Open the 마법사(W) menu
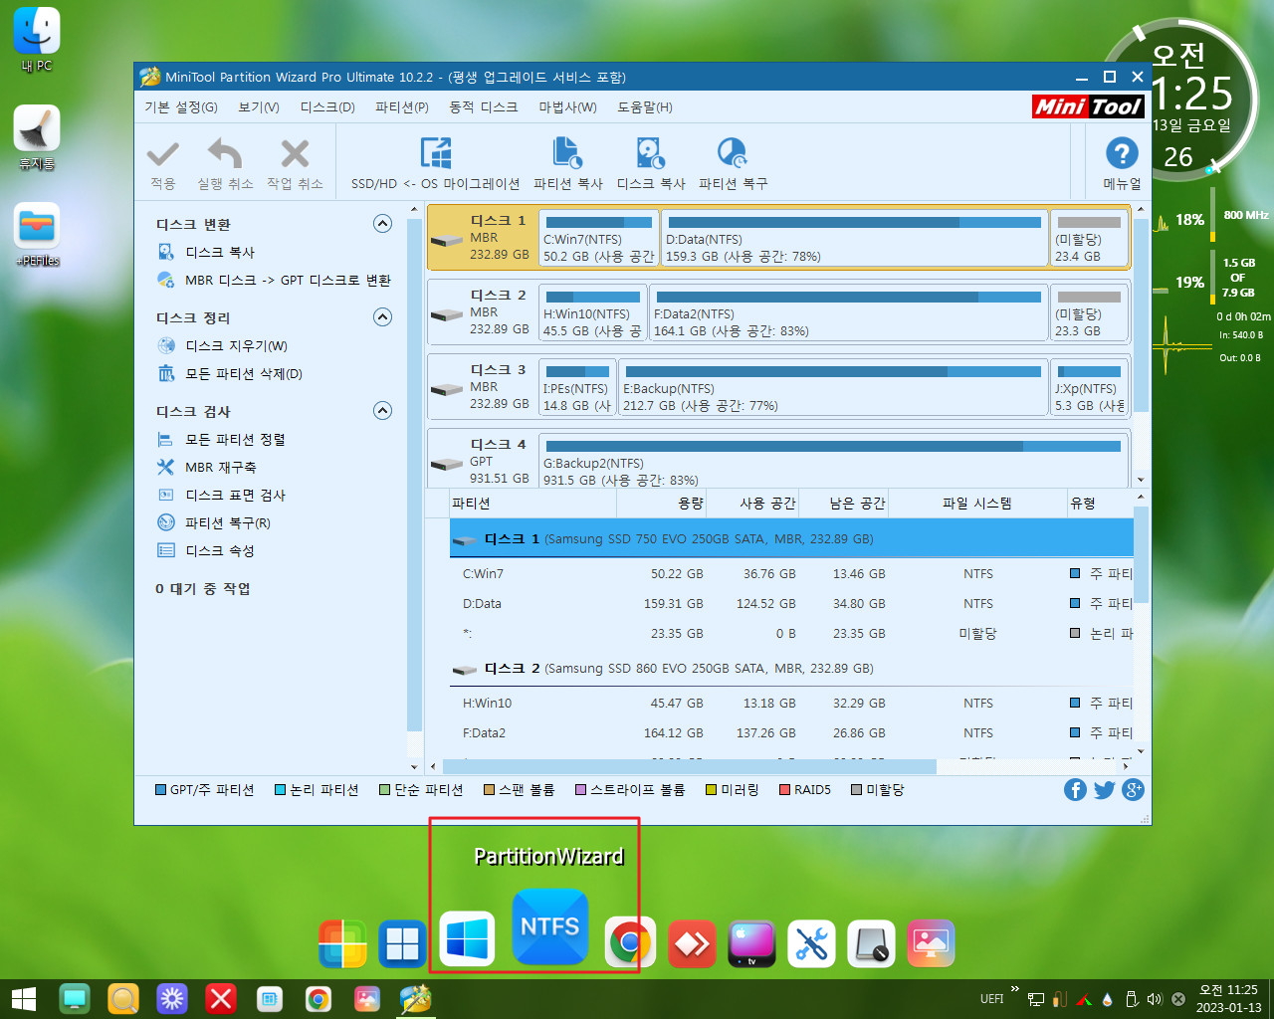Viewport: 1274px width, 1019px height. pos(568,106)
